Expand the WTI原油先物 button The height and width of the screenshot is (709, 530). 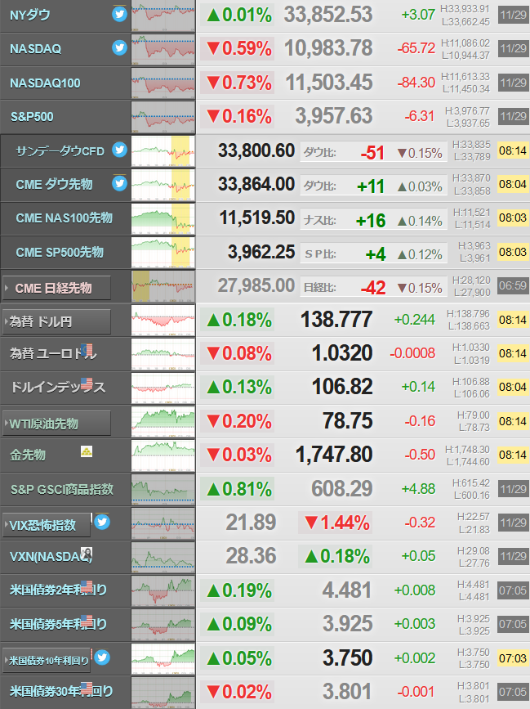click(x=56, y=424)
